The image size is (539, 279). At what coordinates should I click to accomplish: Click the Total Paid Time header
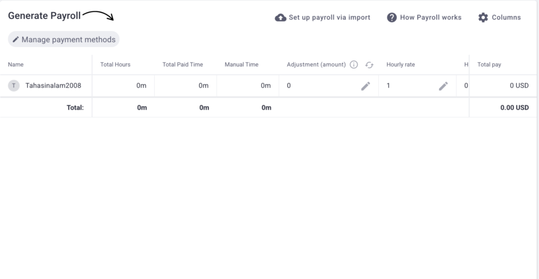pos(183,65)
